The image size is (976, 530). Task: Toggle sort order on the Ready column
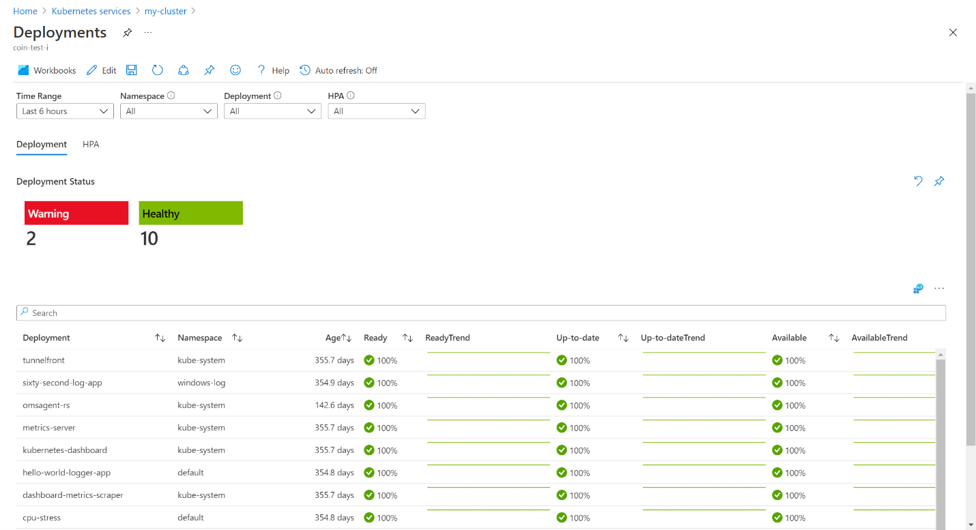(407, 338)
